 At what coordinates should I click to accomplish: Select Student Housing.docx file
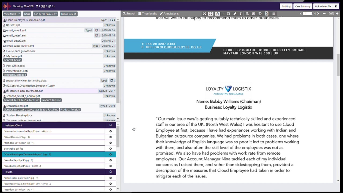tap(59, 115)
